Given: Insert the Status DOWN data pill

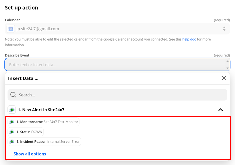Looking at the screenshot, I should point(29,132).
